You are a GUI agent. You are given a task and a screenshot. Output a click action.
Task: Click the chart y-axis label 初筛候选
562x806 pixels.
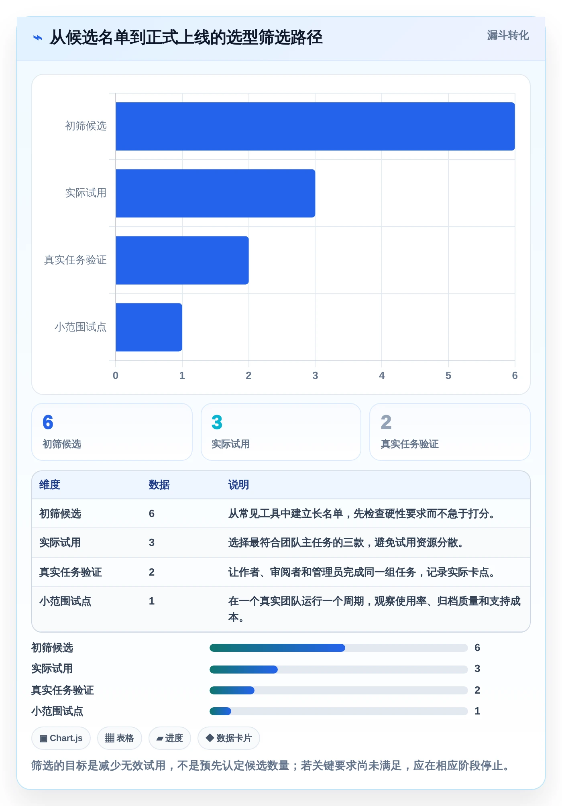[86, 126]
